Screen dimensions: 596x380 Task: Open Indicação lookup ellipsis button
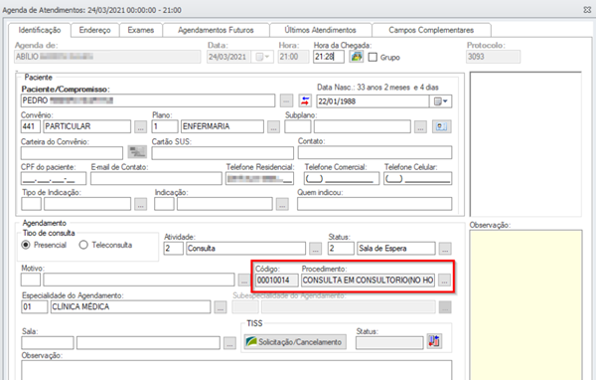282,204
